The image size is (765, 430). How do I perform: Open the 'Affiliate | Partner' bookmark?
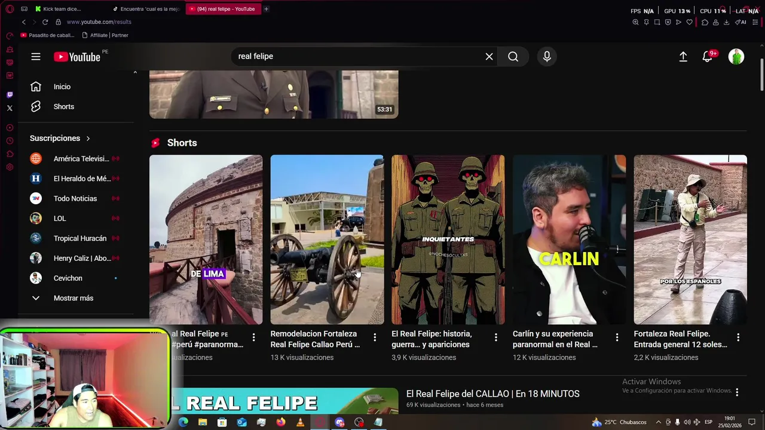click(x=105, y=35)
